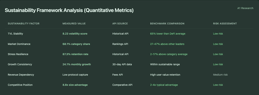Select the Growth Consistency row label
The height and width of the screenshot is (95, 259).
pyautogui.click(x=20, y=64)
